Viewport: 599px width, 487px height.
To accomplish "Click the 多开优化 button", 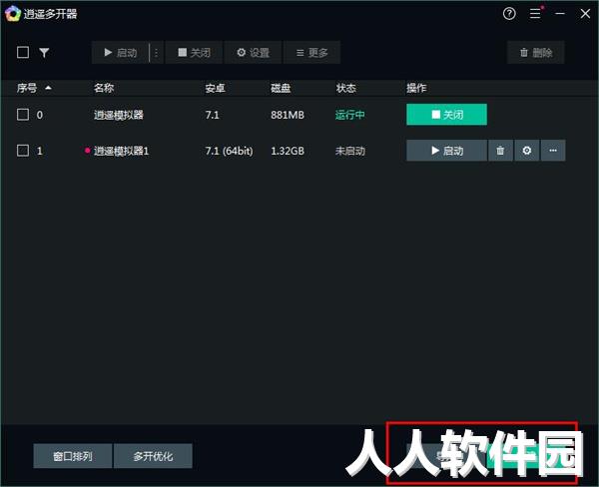I will click(x=153, y=456).
